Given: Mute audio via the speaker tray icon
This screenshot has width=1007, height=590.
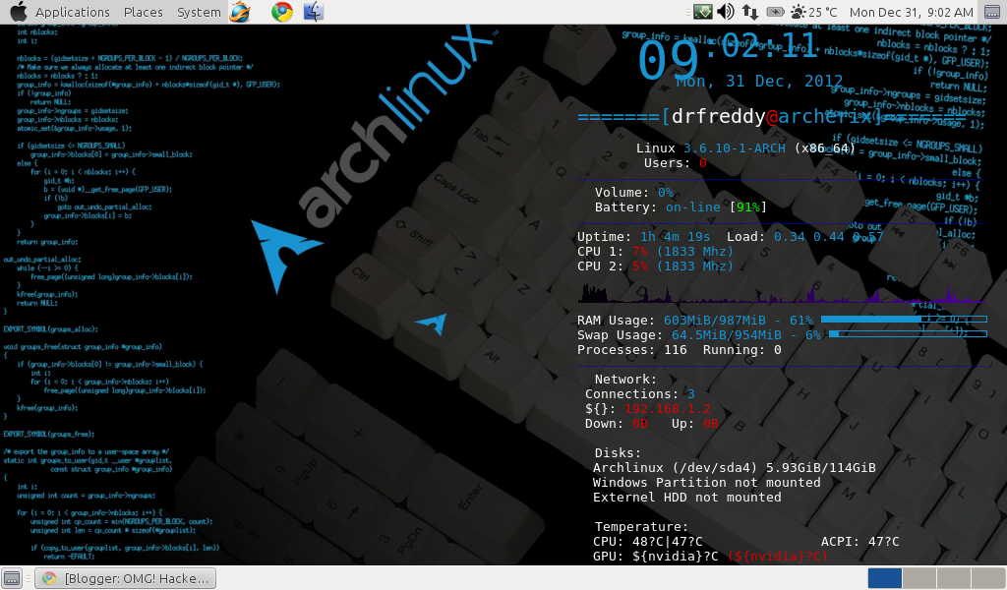Looking at the screenshot, I should pyautogui.click(x=725, y=12).
